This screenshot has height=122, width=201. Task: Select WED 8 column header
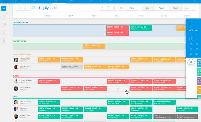pos(94,16)
